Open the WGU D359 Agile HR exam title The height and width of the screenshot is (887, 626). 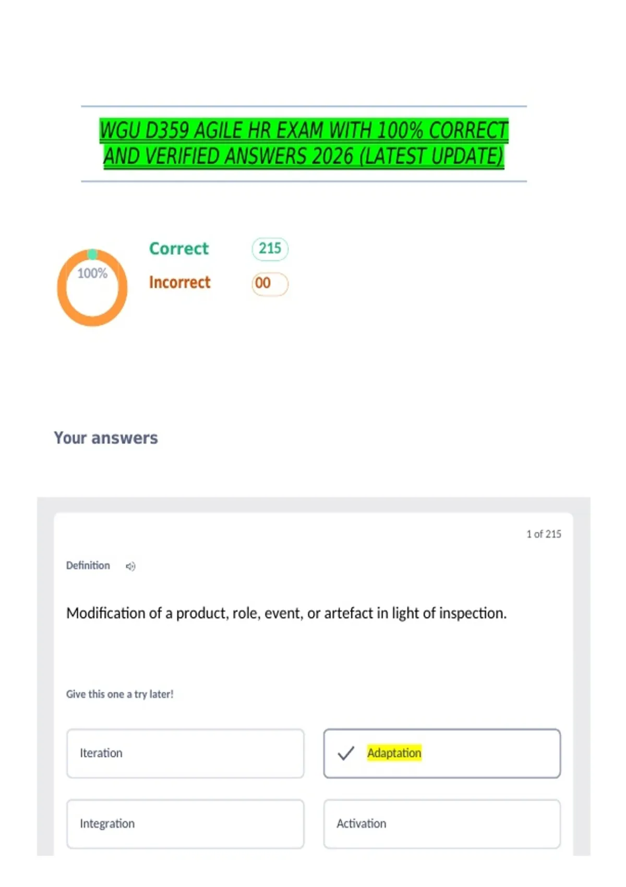(x=304, y=143)
